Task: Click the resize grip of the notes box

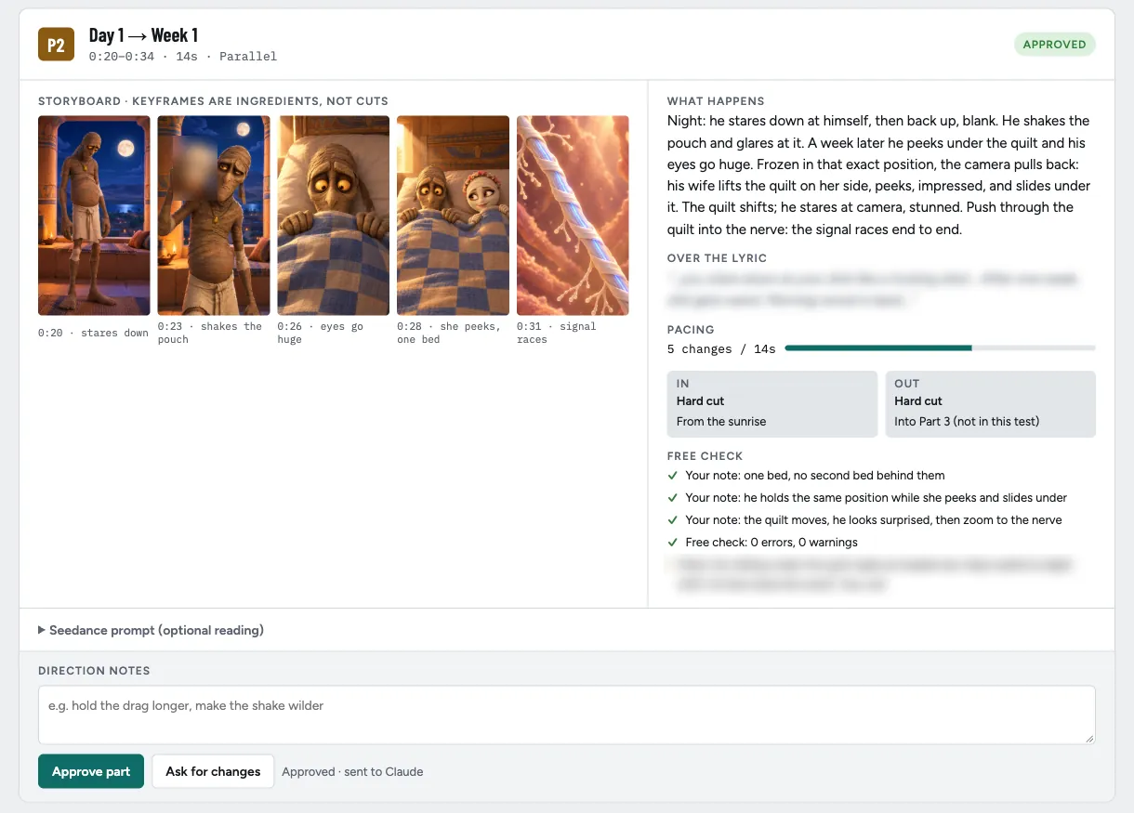Action: click(x=1089, y=738)
